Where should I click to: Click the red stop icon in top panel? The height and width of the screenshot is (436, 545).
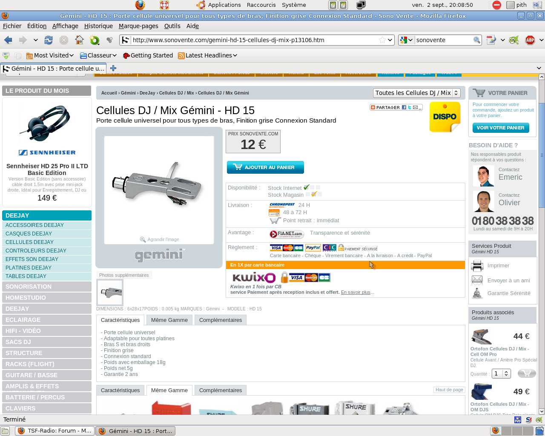[497, 5]
